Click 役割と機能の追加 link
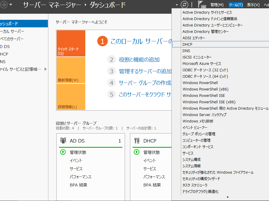 [x=139, y=60]
